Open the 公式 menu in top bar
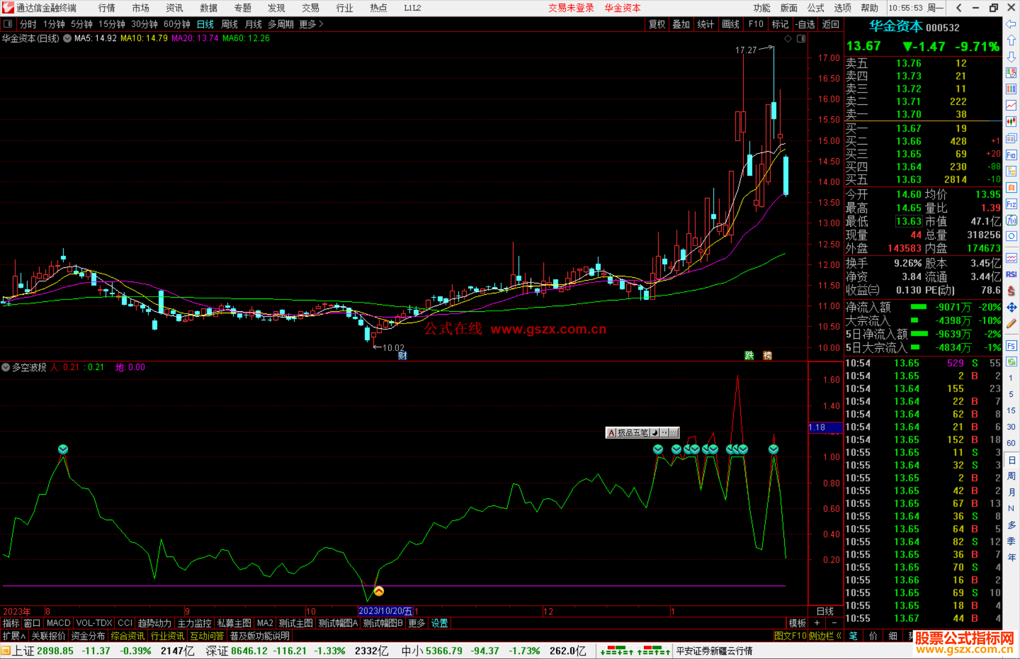1020x659 pixels. pos(816,8)
